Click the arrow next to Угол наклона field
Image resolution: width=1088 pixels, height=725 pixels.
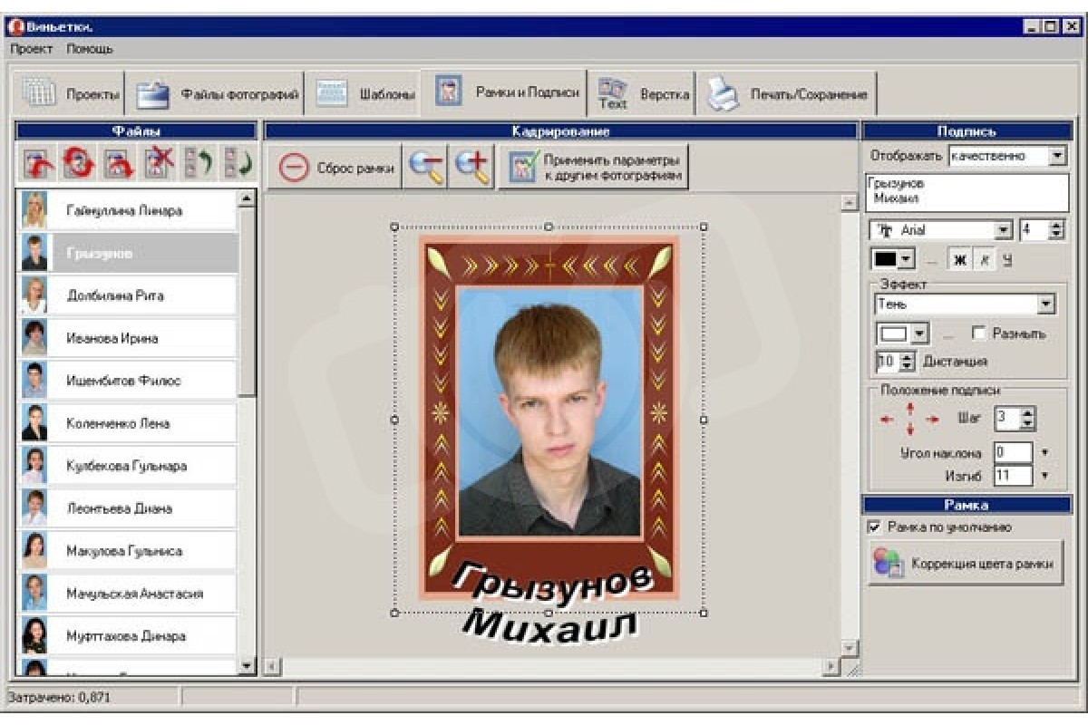tap(1044, 452)
